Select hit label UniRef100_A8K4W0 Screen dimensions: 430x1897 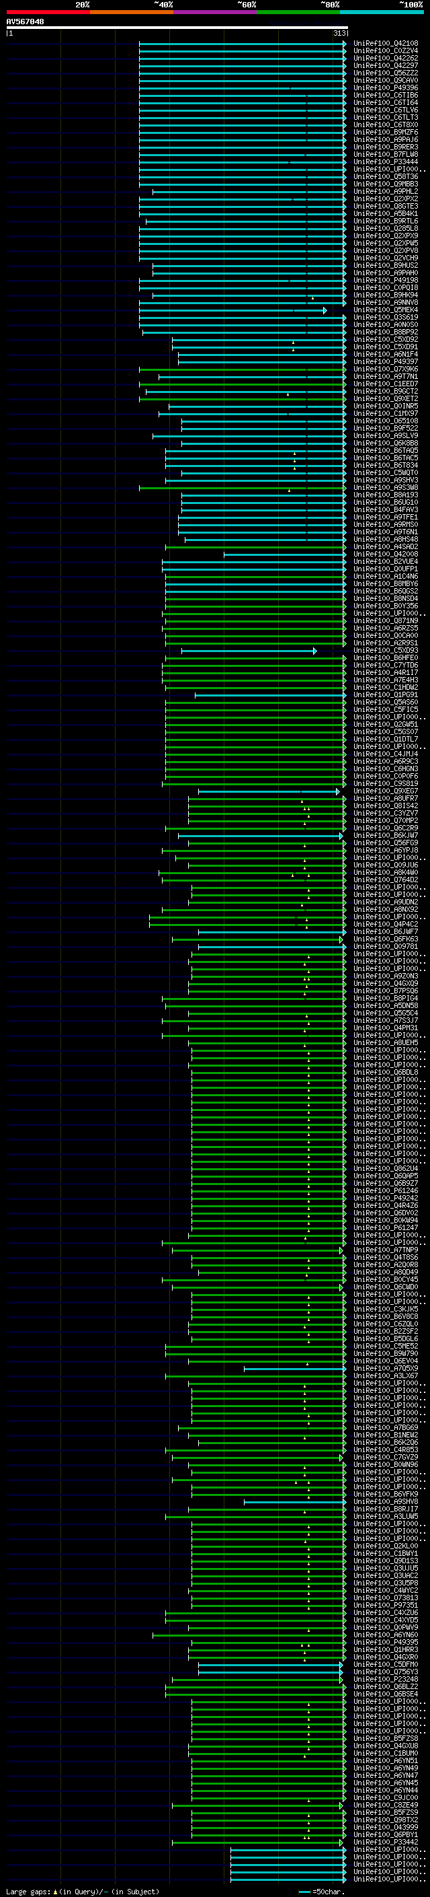coord(386,873)
